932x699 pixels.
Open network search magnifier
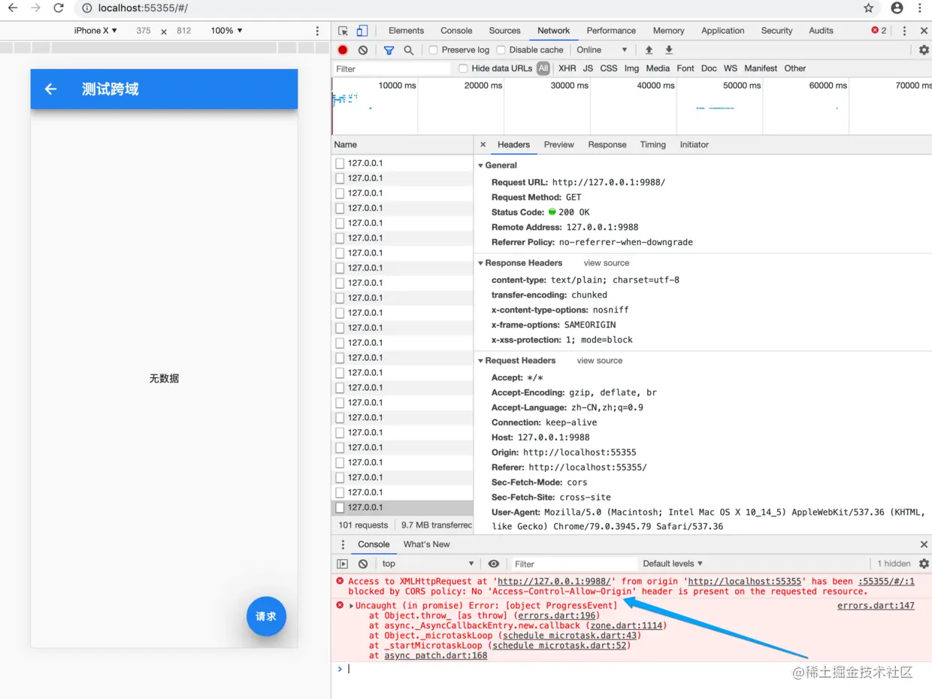[408, 50]
